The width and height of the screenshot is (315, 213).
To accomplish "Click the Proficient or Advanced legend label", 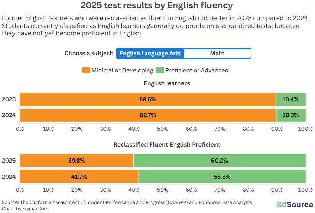I will pyautogui.click(x=197, y=70).
